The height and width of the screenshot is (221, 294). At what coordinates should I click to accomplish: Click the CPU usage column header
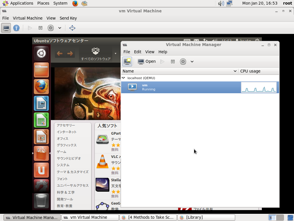(x=259, y=71)
